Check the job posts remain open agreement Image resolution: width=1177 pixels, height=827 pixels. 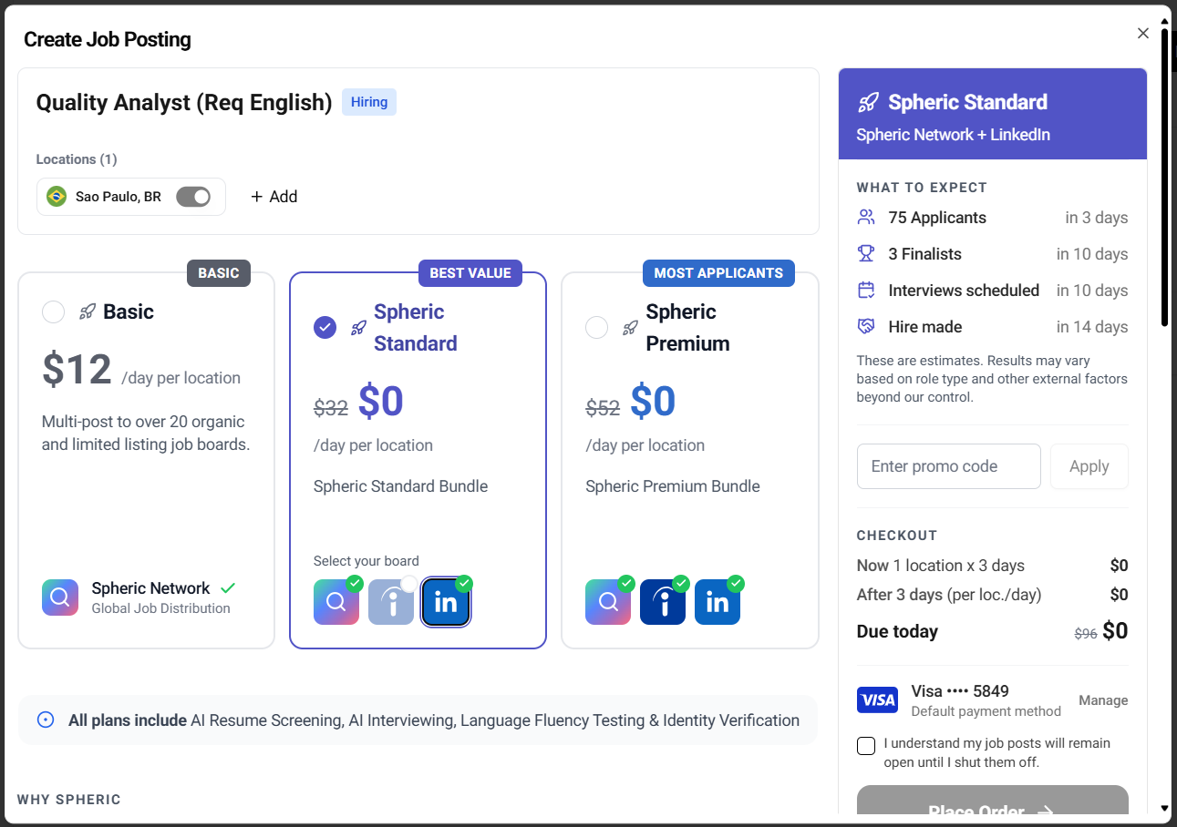[x=866, y=746]
